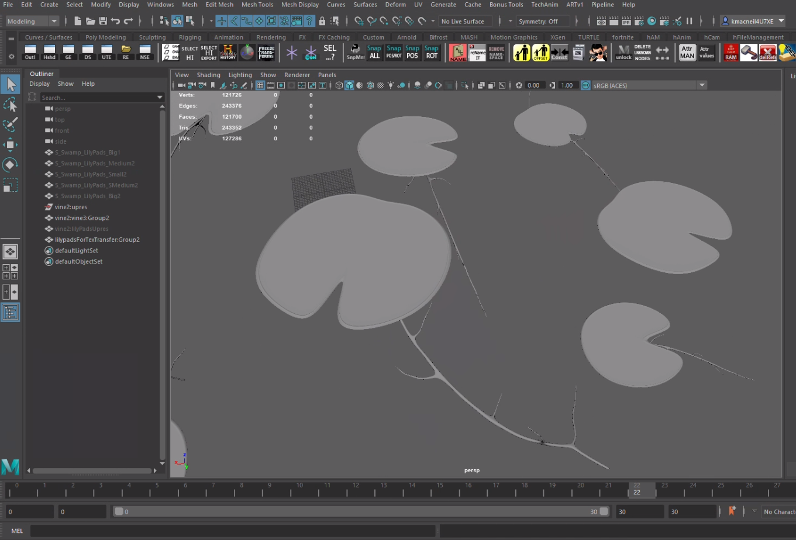Select S_Swamp_LilyPads_Big1 in the Outliner

[87, 153]
